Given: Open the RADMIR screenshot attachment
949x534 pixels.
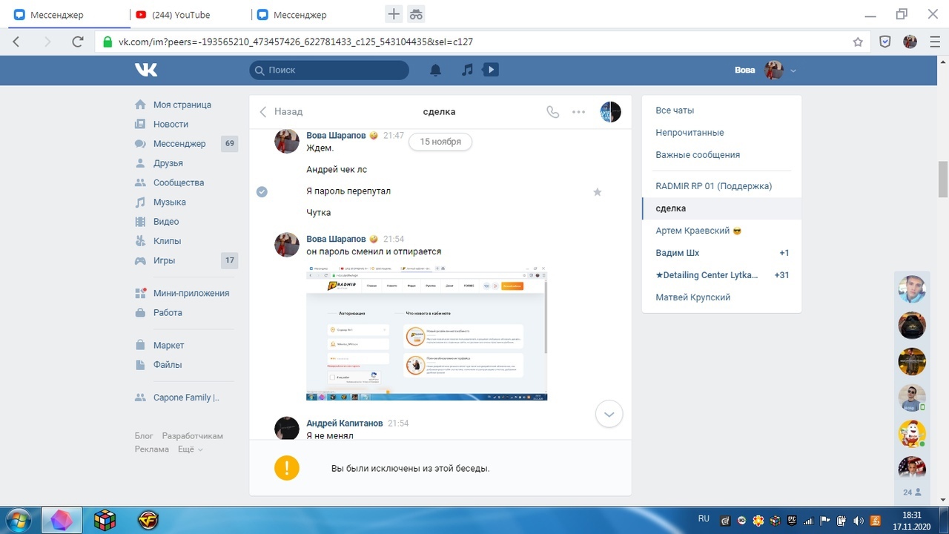Looking at the screenshot, I should click(x=426, y=332).
